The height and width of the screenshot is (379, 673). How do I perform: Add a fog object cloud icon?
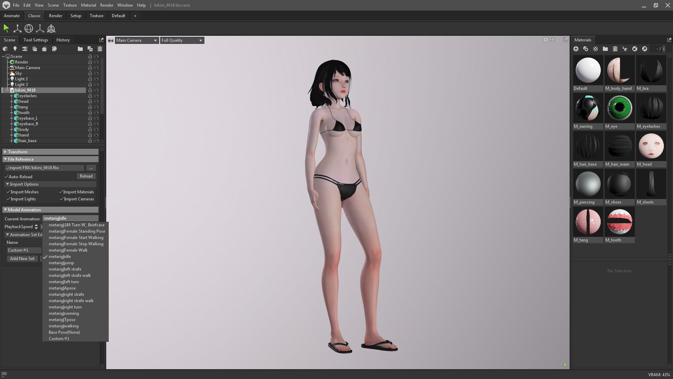[x=35, y=49]
